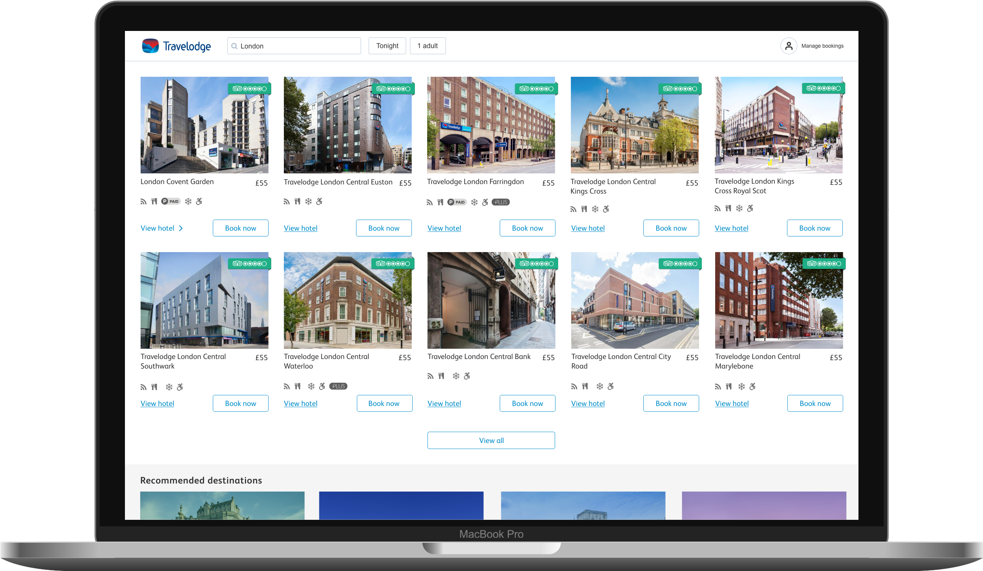
Task: Book now for Travelodge London Farringdon
Action: click(527, 228)
